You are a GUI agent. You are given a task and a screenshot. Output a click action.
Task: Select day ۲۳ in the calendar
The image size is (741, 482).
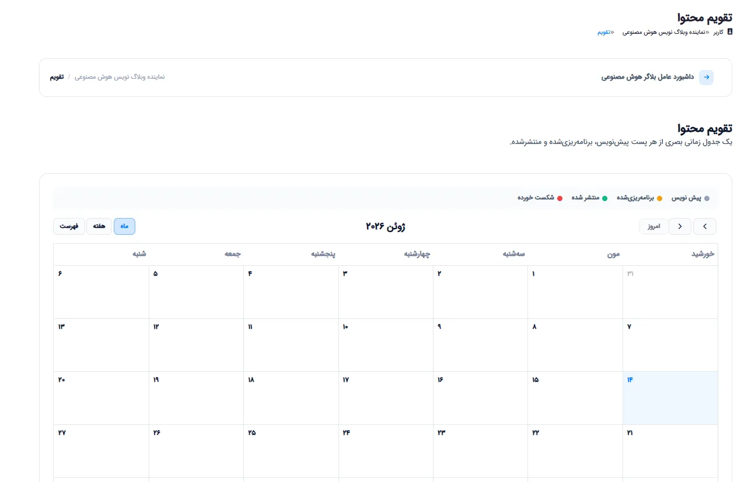point(480,451)
